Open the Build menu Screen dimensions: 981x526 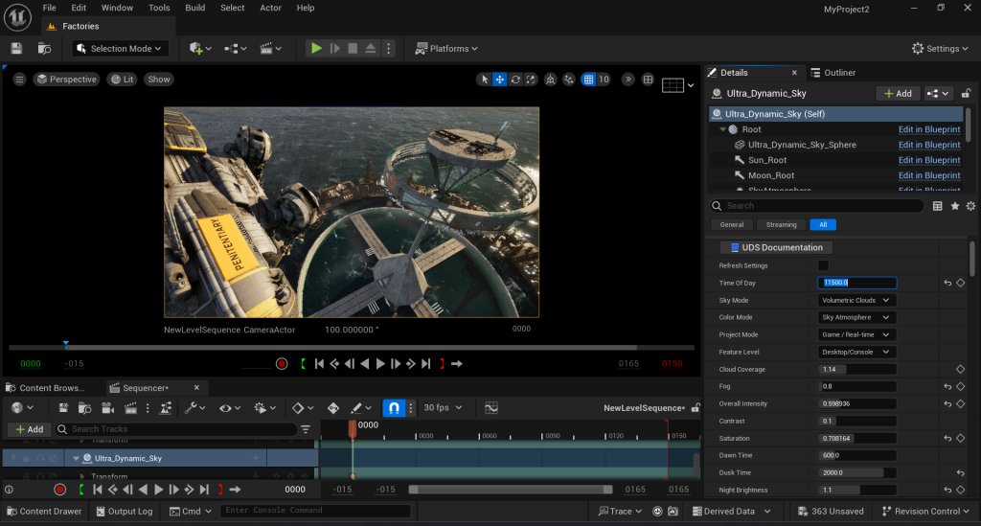(x=194, y=8)
